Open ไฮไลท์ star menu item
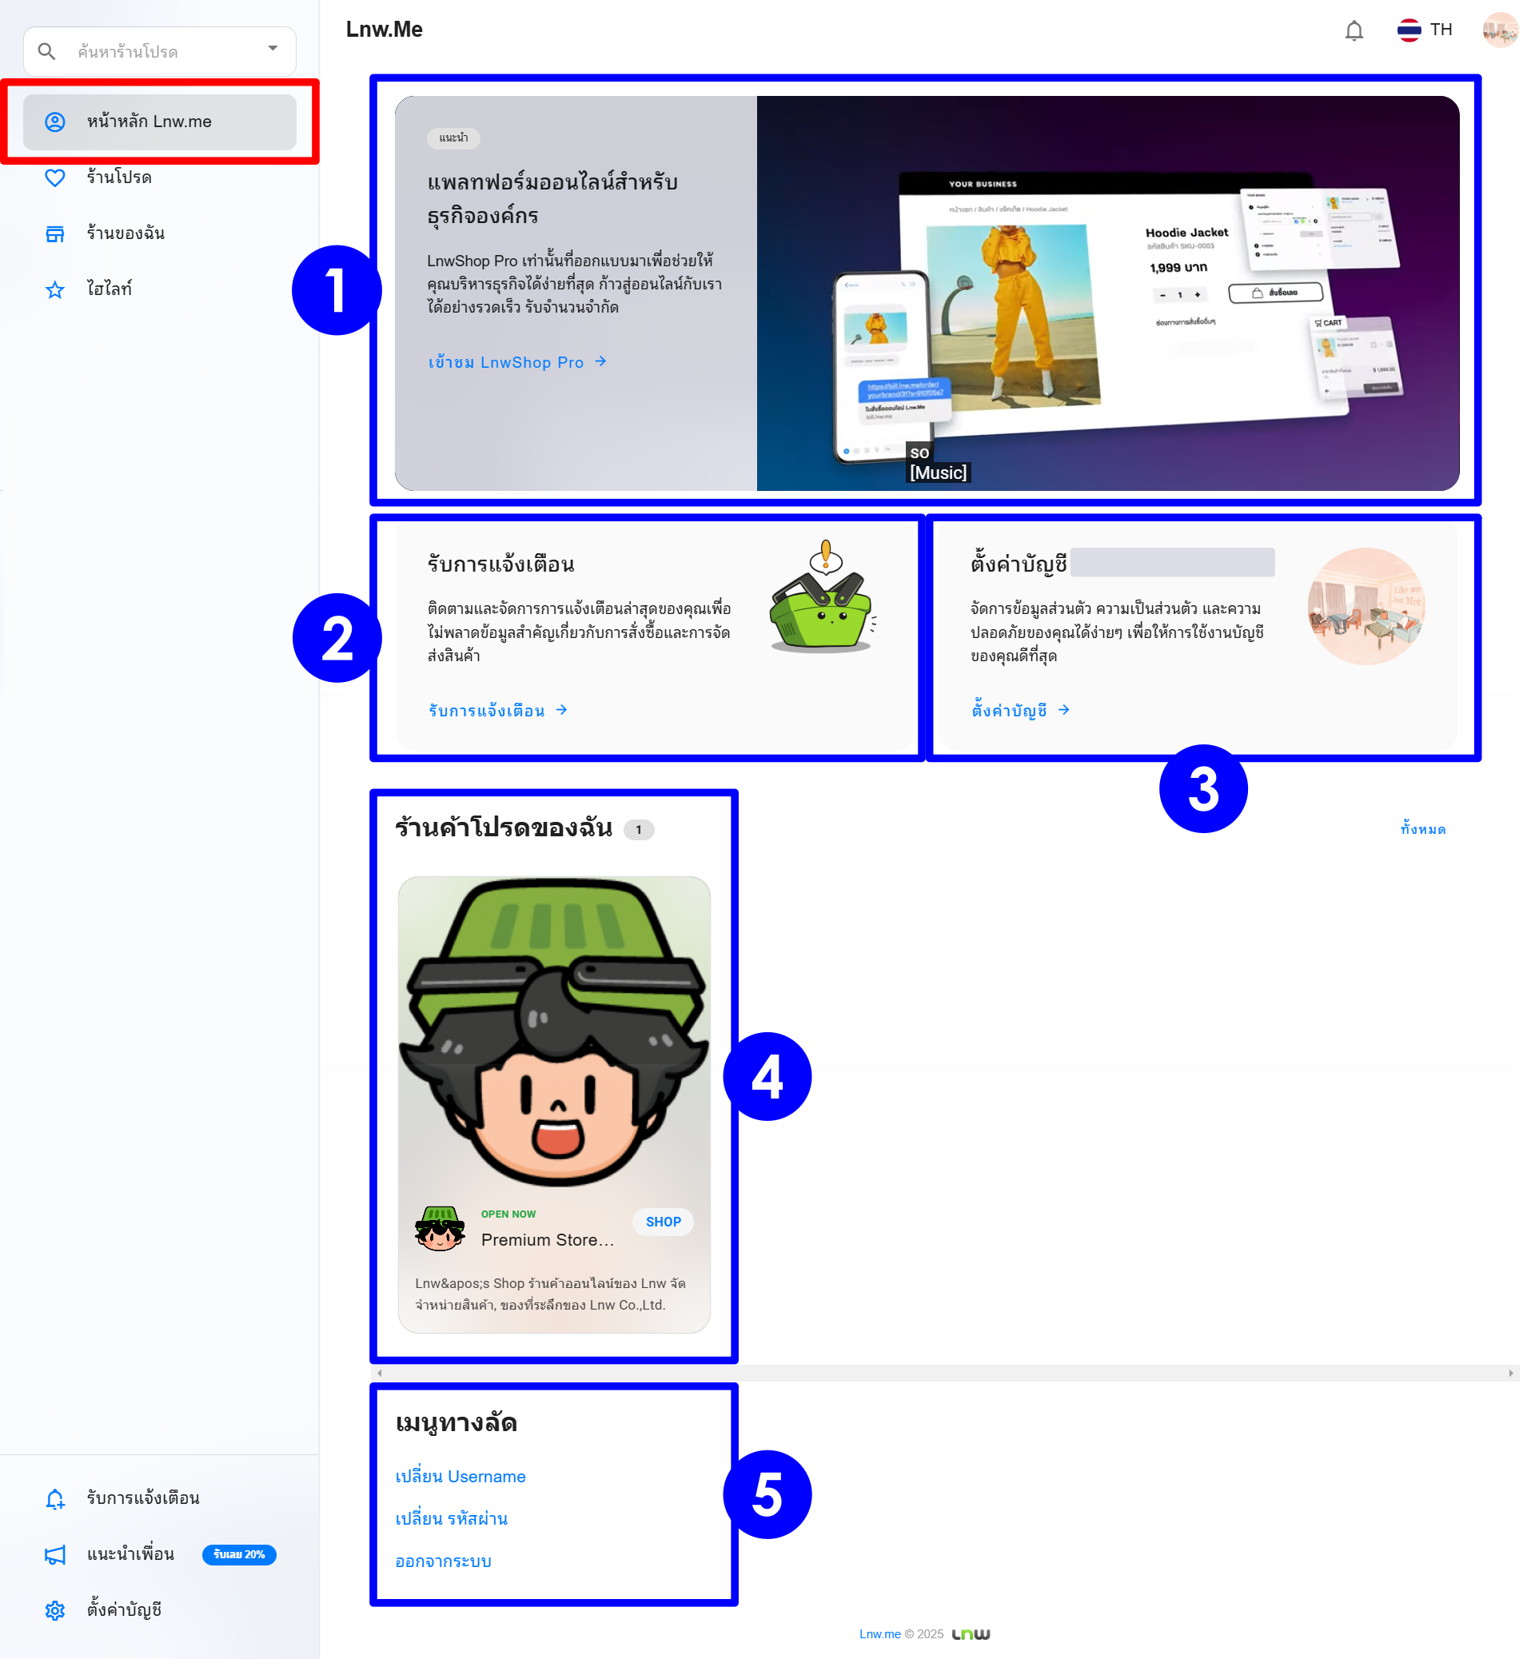The height and width of the screenshot is (1659, 1535). pos(109,289)
